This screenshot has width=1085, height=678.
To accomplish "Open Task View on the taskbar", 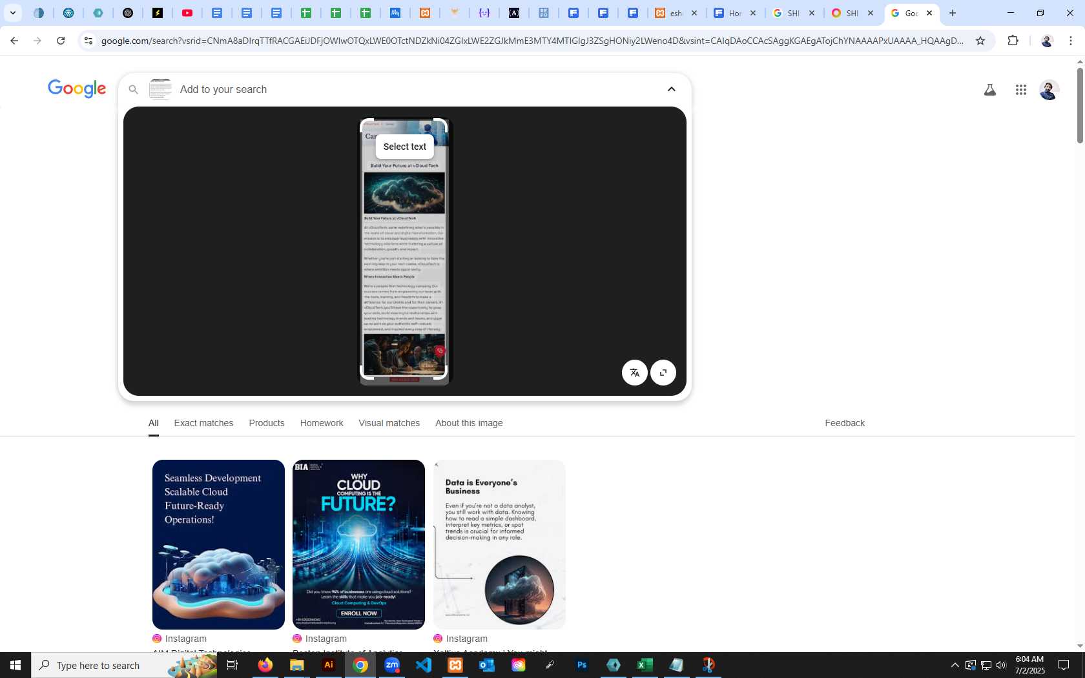I will (x=232, y=665).
